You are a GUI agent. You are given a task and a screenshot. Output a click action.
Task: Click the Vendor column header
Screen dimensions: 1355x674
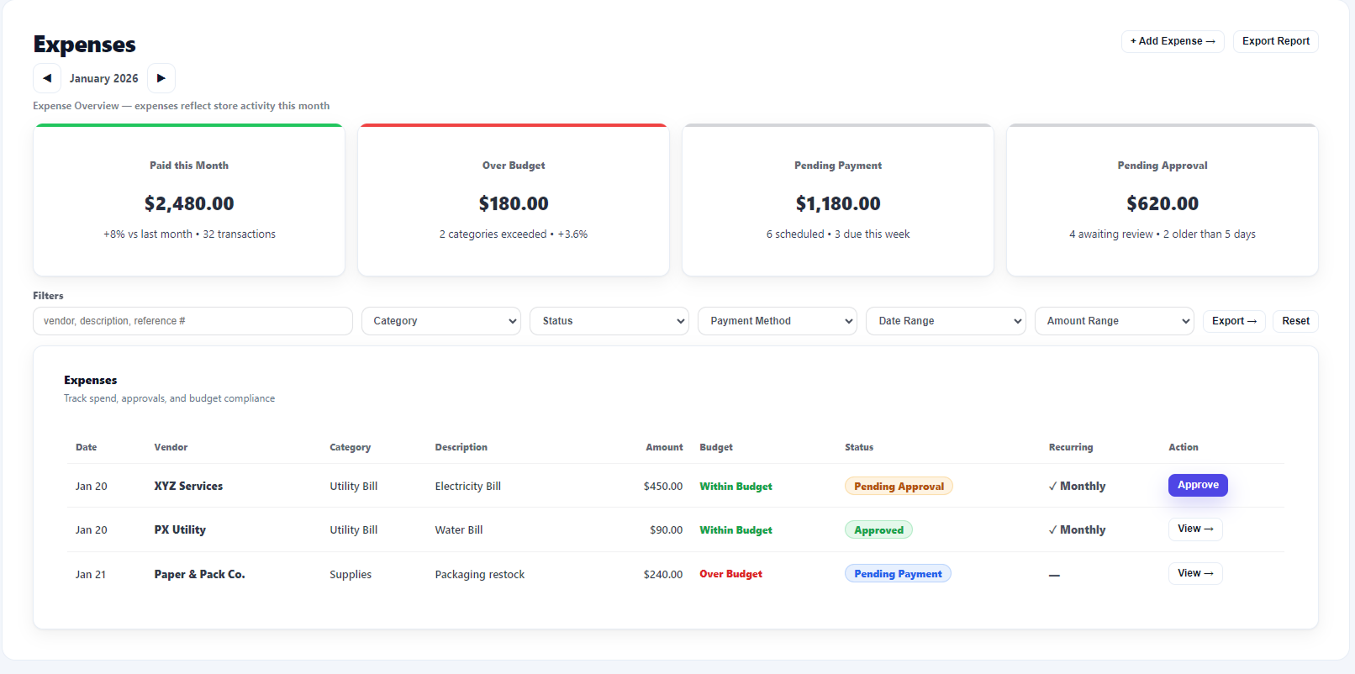(x=171, y=447)
